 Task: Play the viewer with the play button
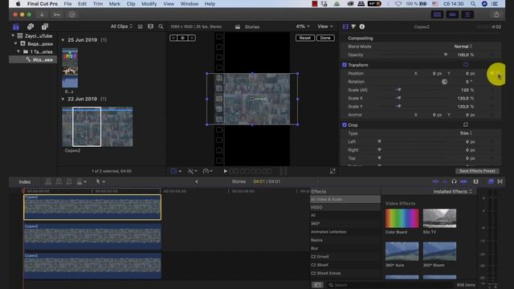click(225, 171)
